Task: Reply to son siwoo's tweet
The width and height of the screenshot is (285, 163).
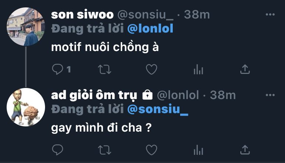Action: pos(58,69)
